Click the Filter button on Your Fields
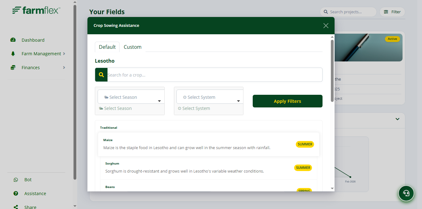This screenshot has width=422, height=209. point(392,12)
